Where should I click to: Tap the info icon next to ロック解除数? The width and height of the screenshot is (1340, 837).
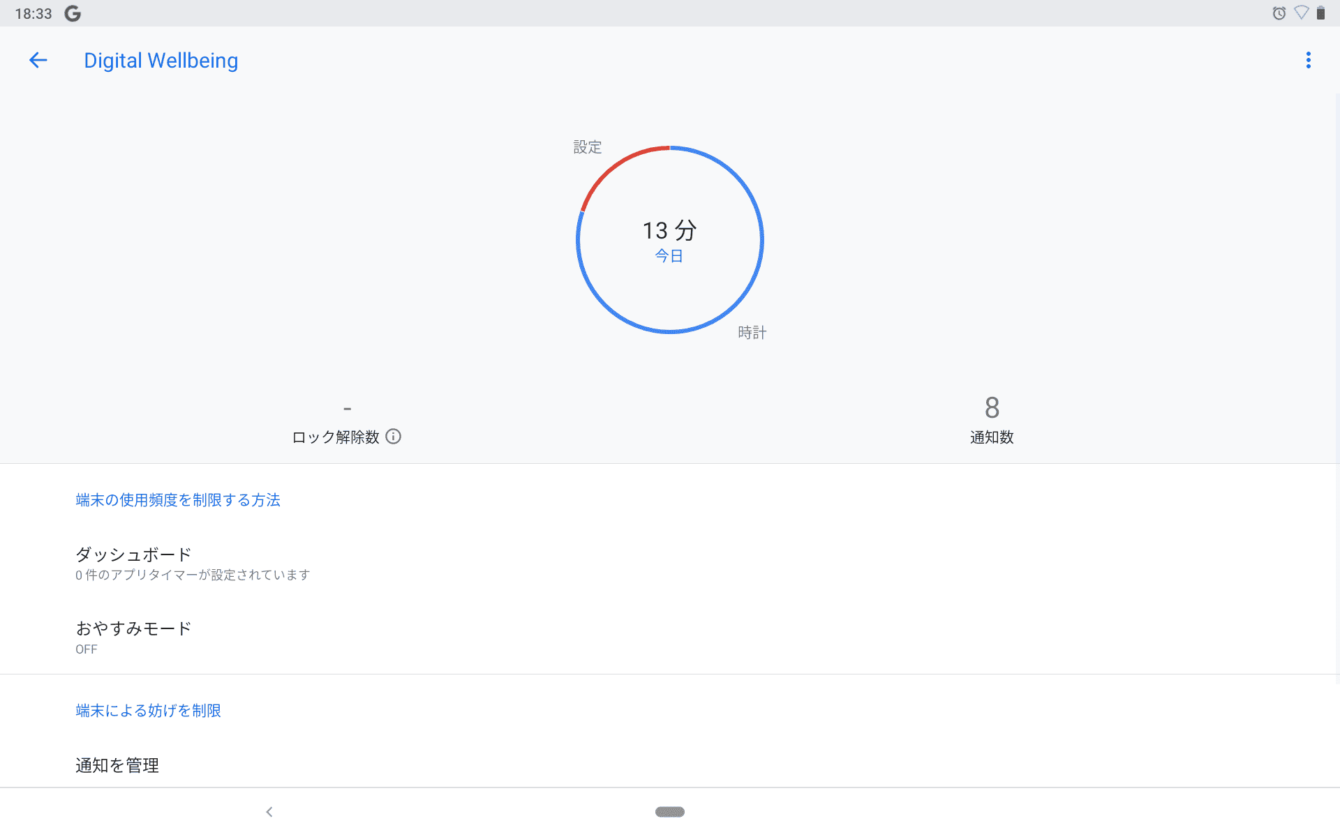395,437
